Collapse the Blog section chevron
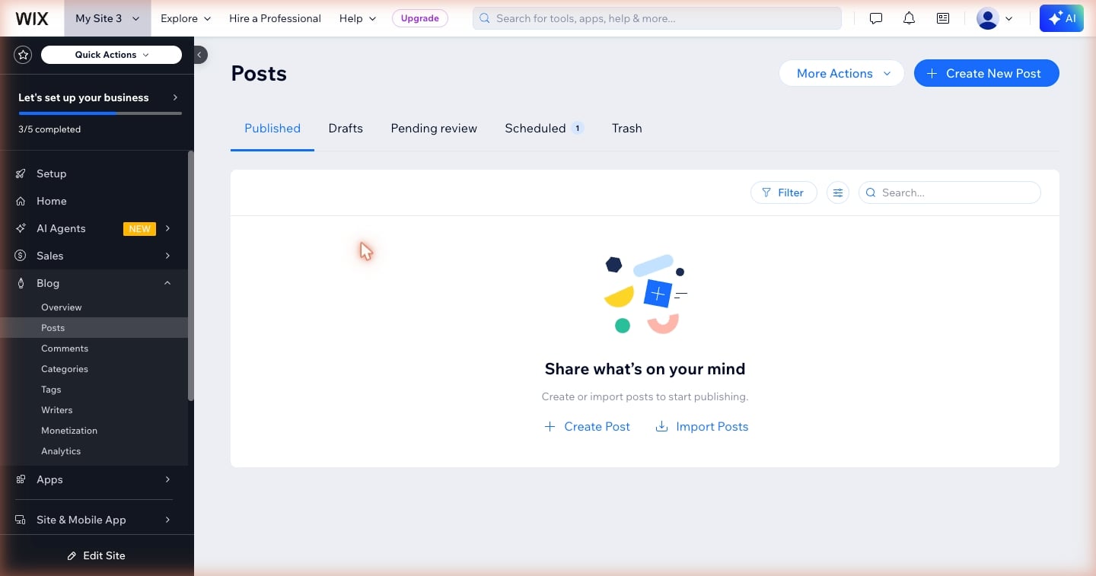1096x576 pixels. click(167, 283)
